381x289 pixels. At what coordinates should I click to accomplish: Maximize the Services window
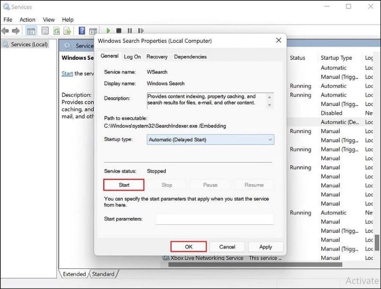point(348,6)
